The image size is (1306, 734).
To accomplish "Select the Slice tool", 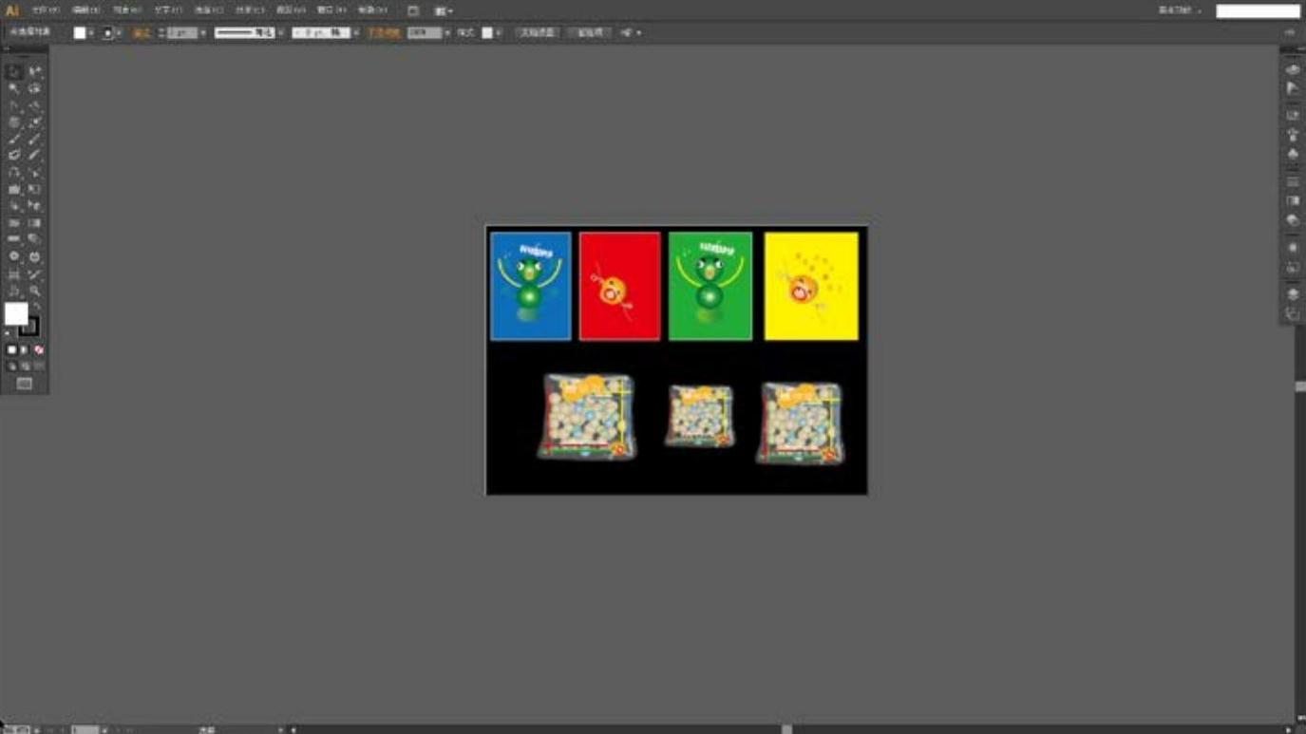I will click(x=34, y=273).
